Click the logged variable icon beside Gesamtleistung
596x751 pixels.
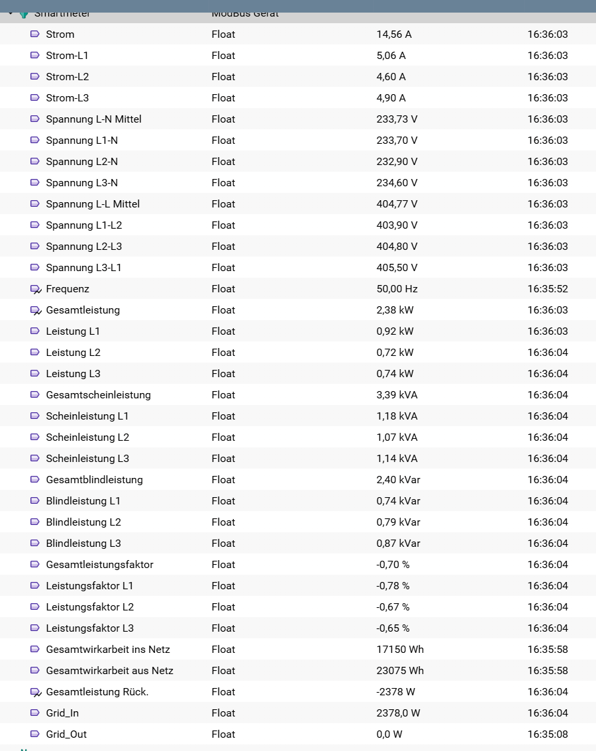(x=36, y=310)
